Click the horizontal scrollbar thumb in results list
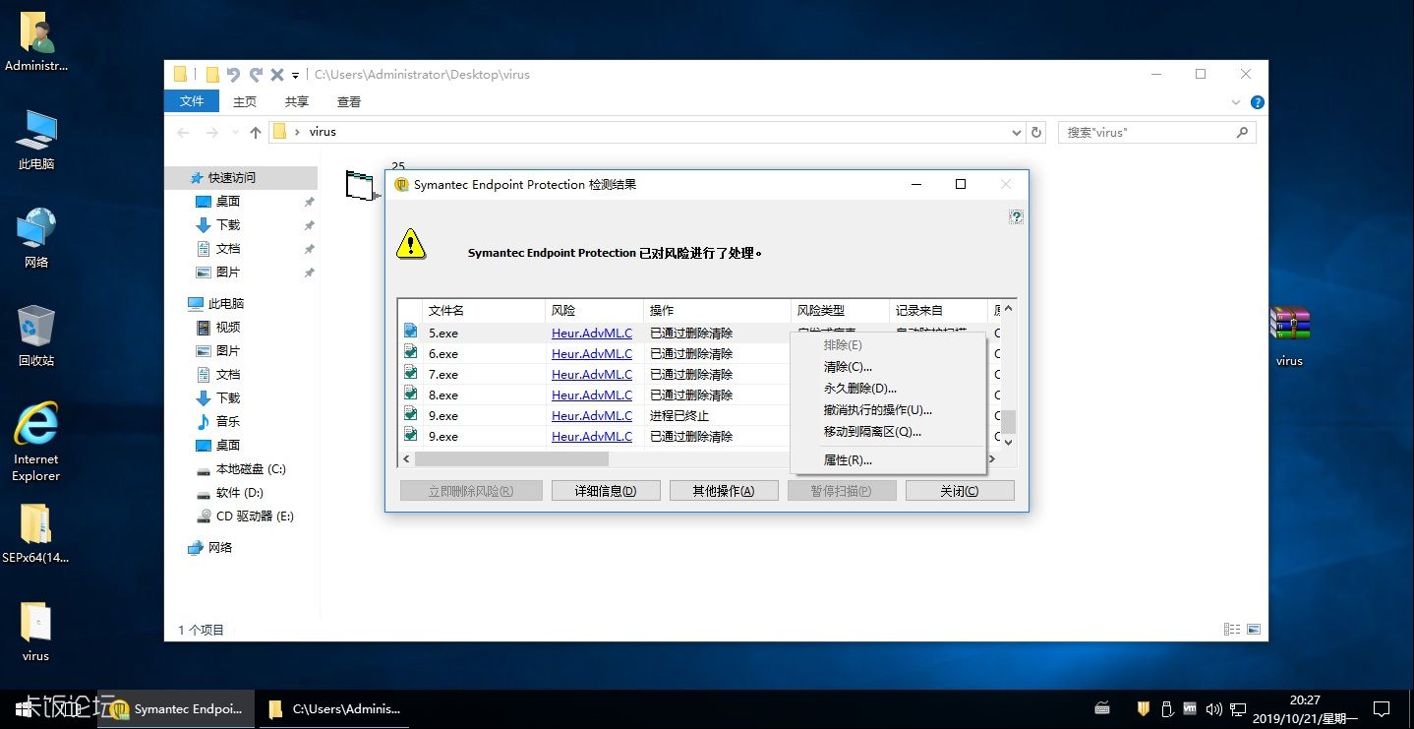1414x729 pixels. coord(511,459)
